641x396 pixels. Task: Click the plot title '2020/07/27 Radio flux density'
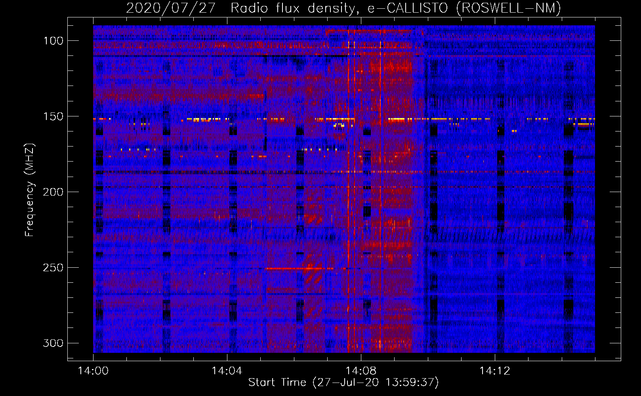click(x=343, y=8)
